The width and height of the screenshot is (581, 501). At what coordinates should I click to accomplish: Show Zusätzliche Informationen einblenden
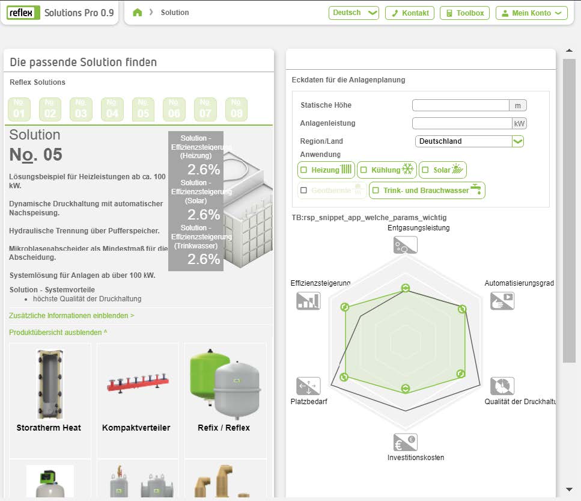[71, 316]
